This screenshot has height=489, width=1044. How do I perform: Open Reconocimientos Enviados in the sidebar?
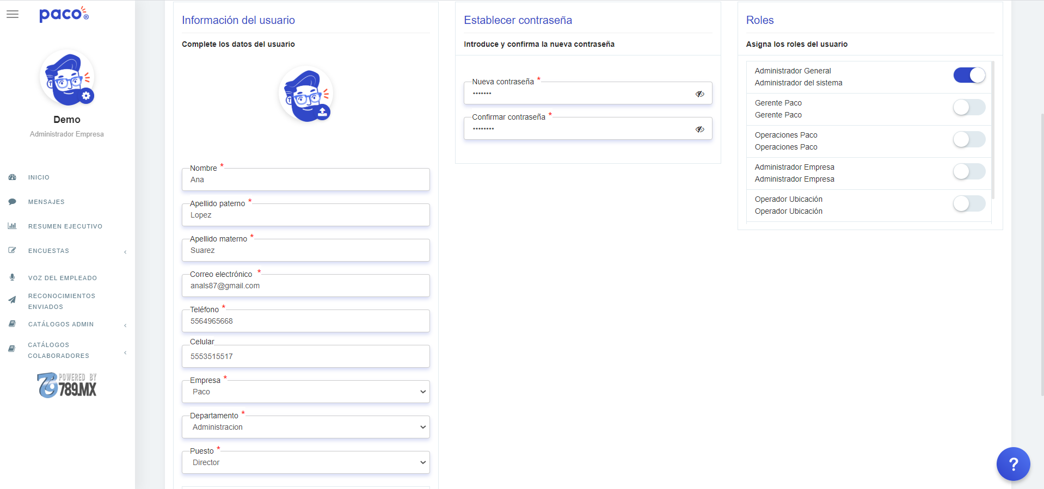click(x=62, y=301)
